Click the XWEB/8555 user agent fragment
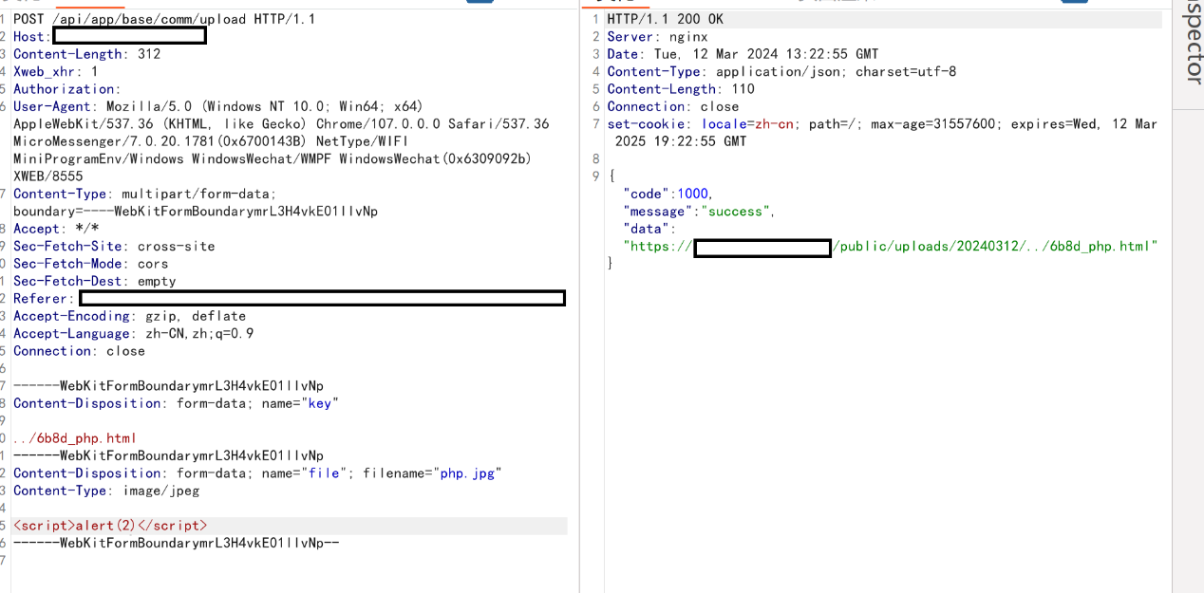Image resolution: width=1204 pixels, height=593 pixels. point(47,176)
